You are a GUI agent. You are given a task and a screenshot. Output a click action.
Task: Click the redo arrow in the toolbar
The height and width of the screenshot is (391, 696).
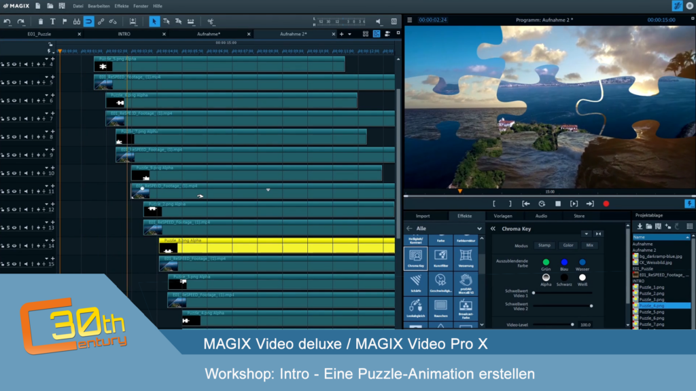coord(21,21)
